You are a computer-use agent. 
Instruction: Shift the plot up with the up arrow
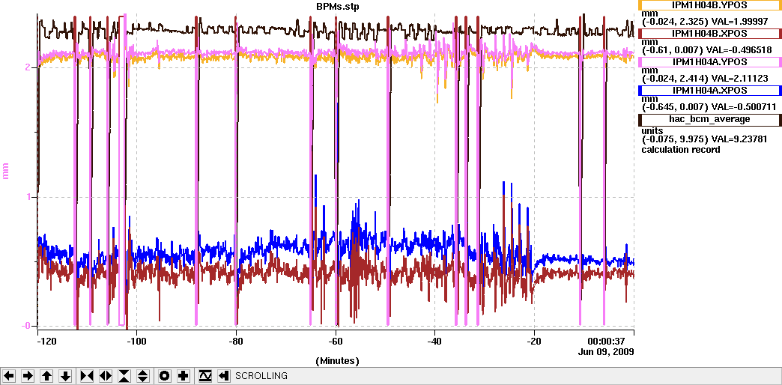(46, 376)
